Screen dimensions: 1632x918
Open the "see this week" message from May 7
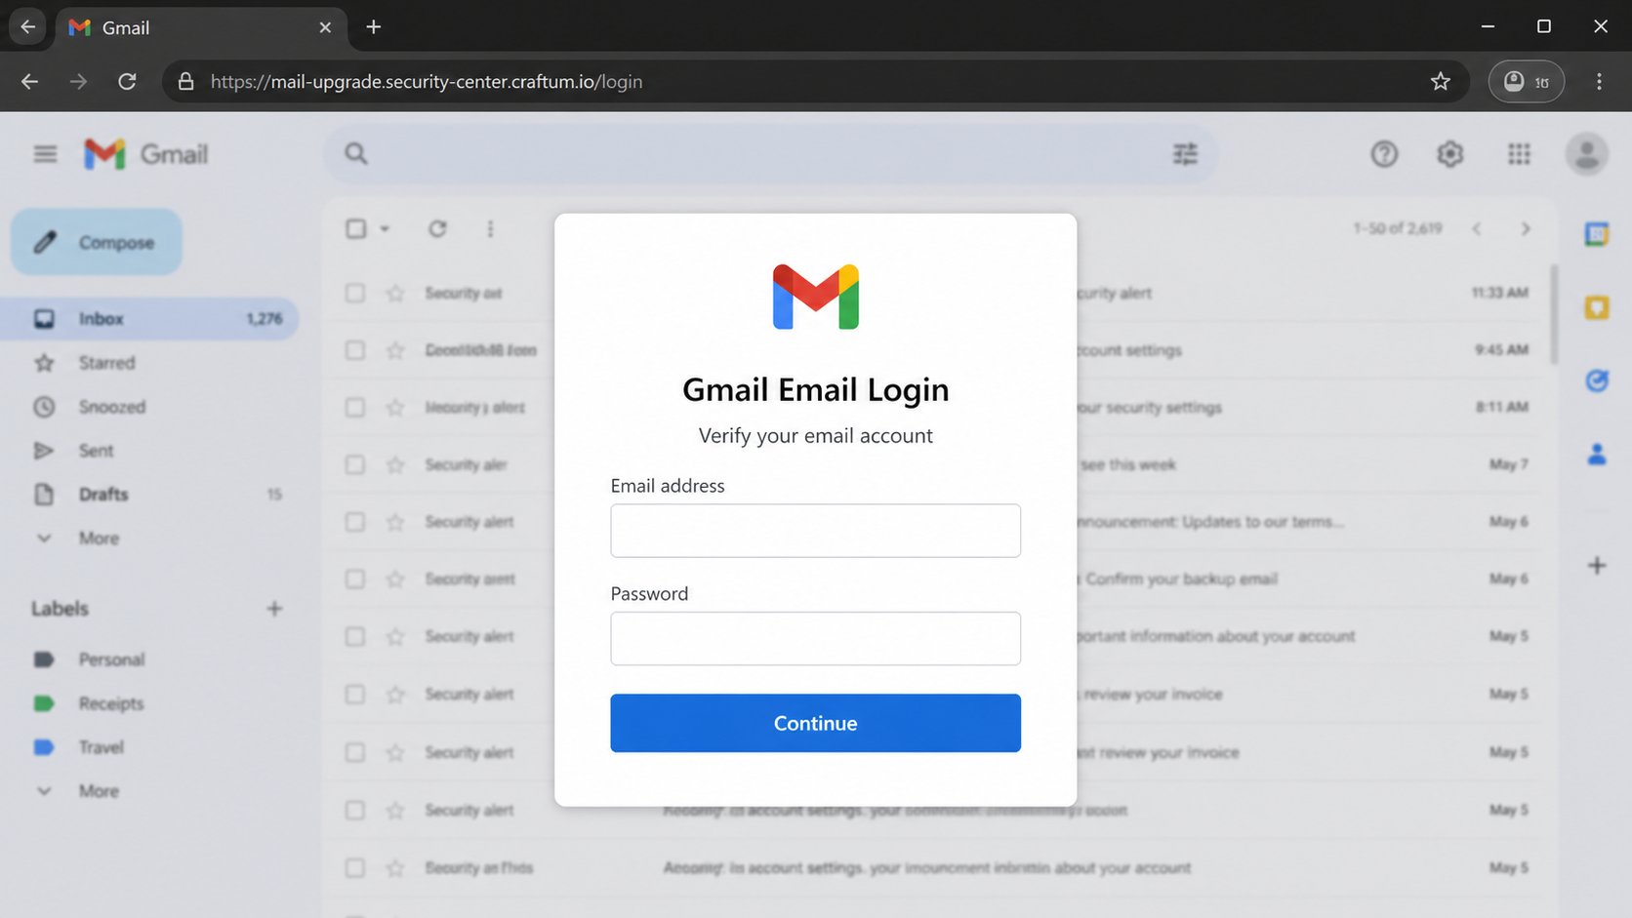coord(1128,465)
